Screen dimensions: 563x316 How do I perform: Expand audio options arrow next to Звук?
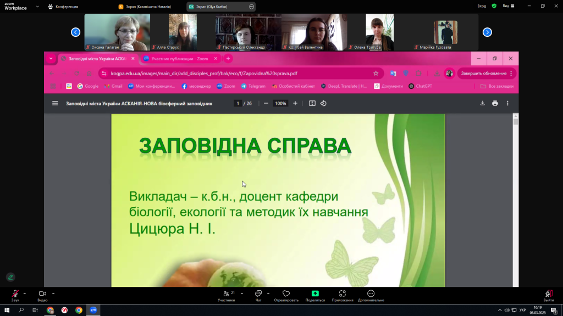25,294
